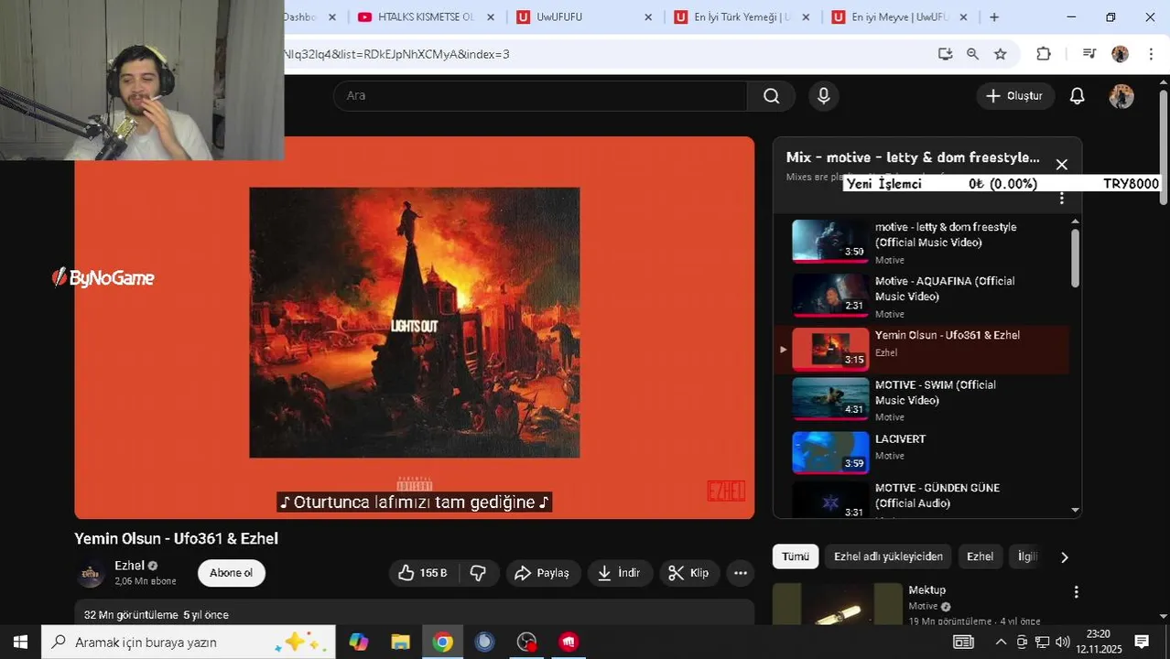Click the playlist scrollbar up arrow
This screenshot has height=659, width=1170.
(x=1075, y=221)
